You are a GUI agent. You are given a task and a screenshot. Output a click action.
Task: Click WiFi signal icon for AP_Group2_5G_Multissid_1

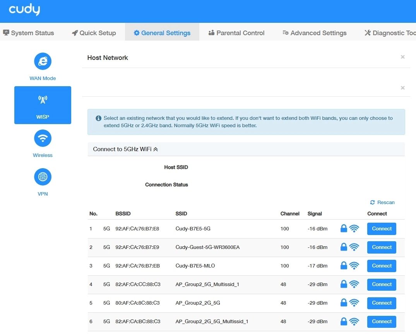tap(354, 284)
